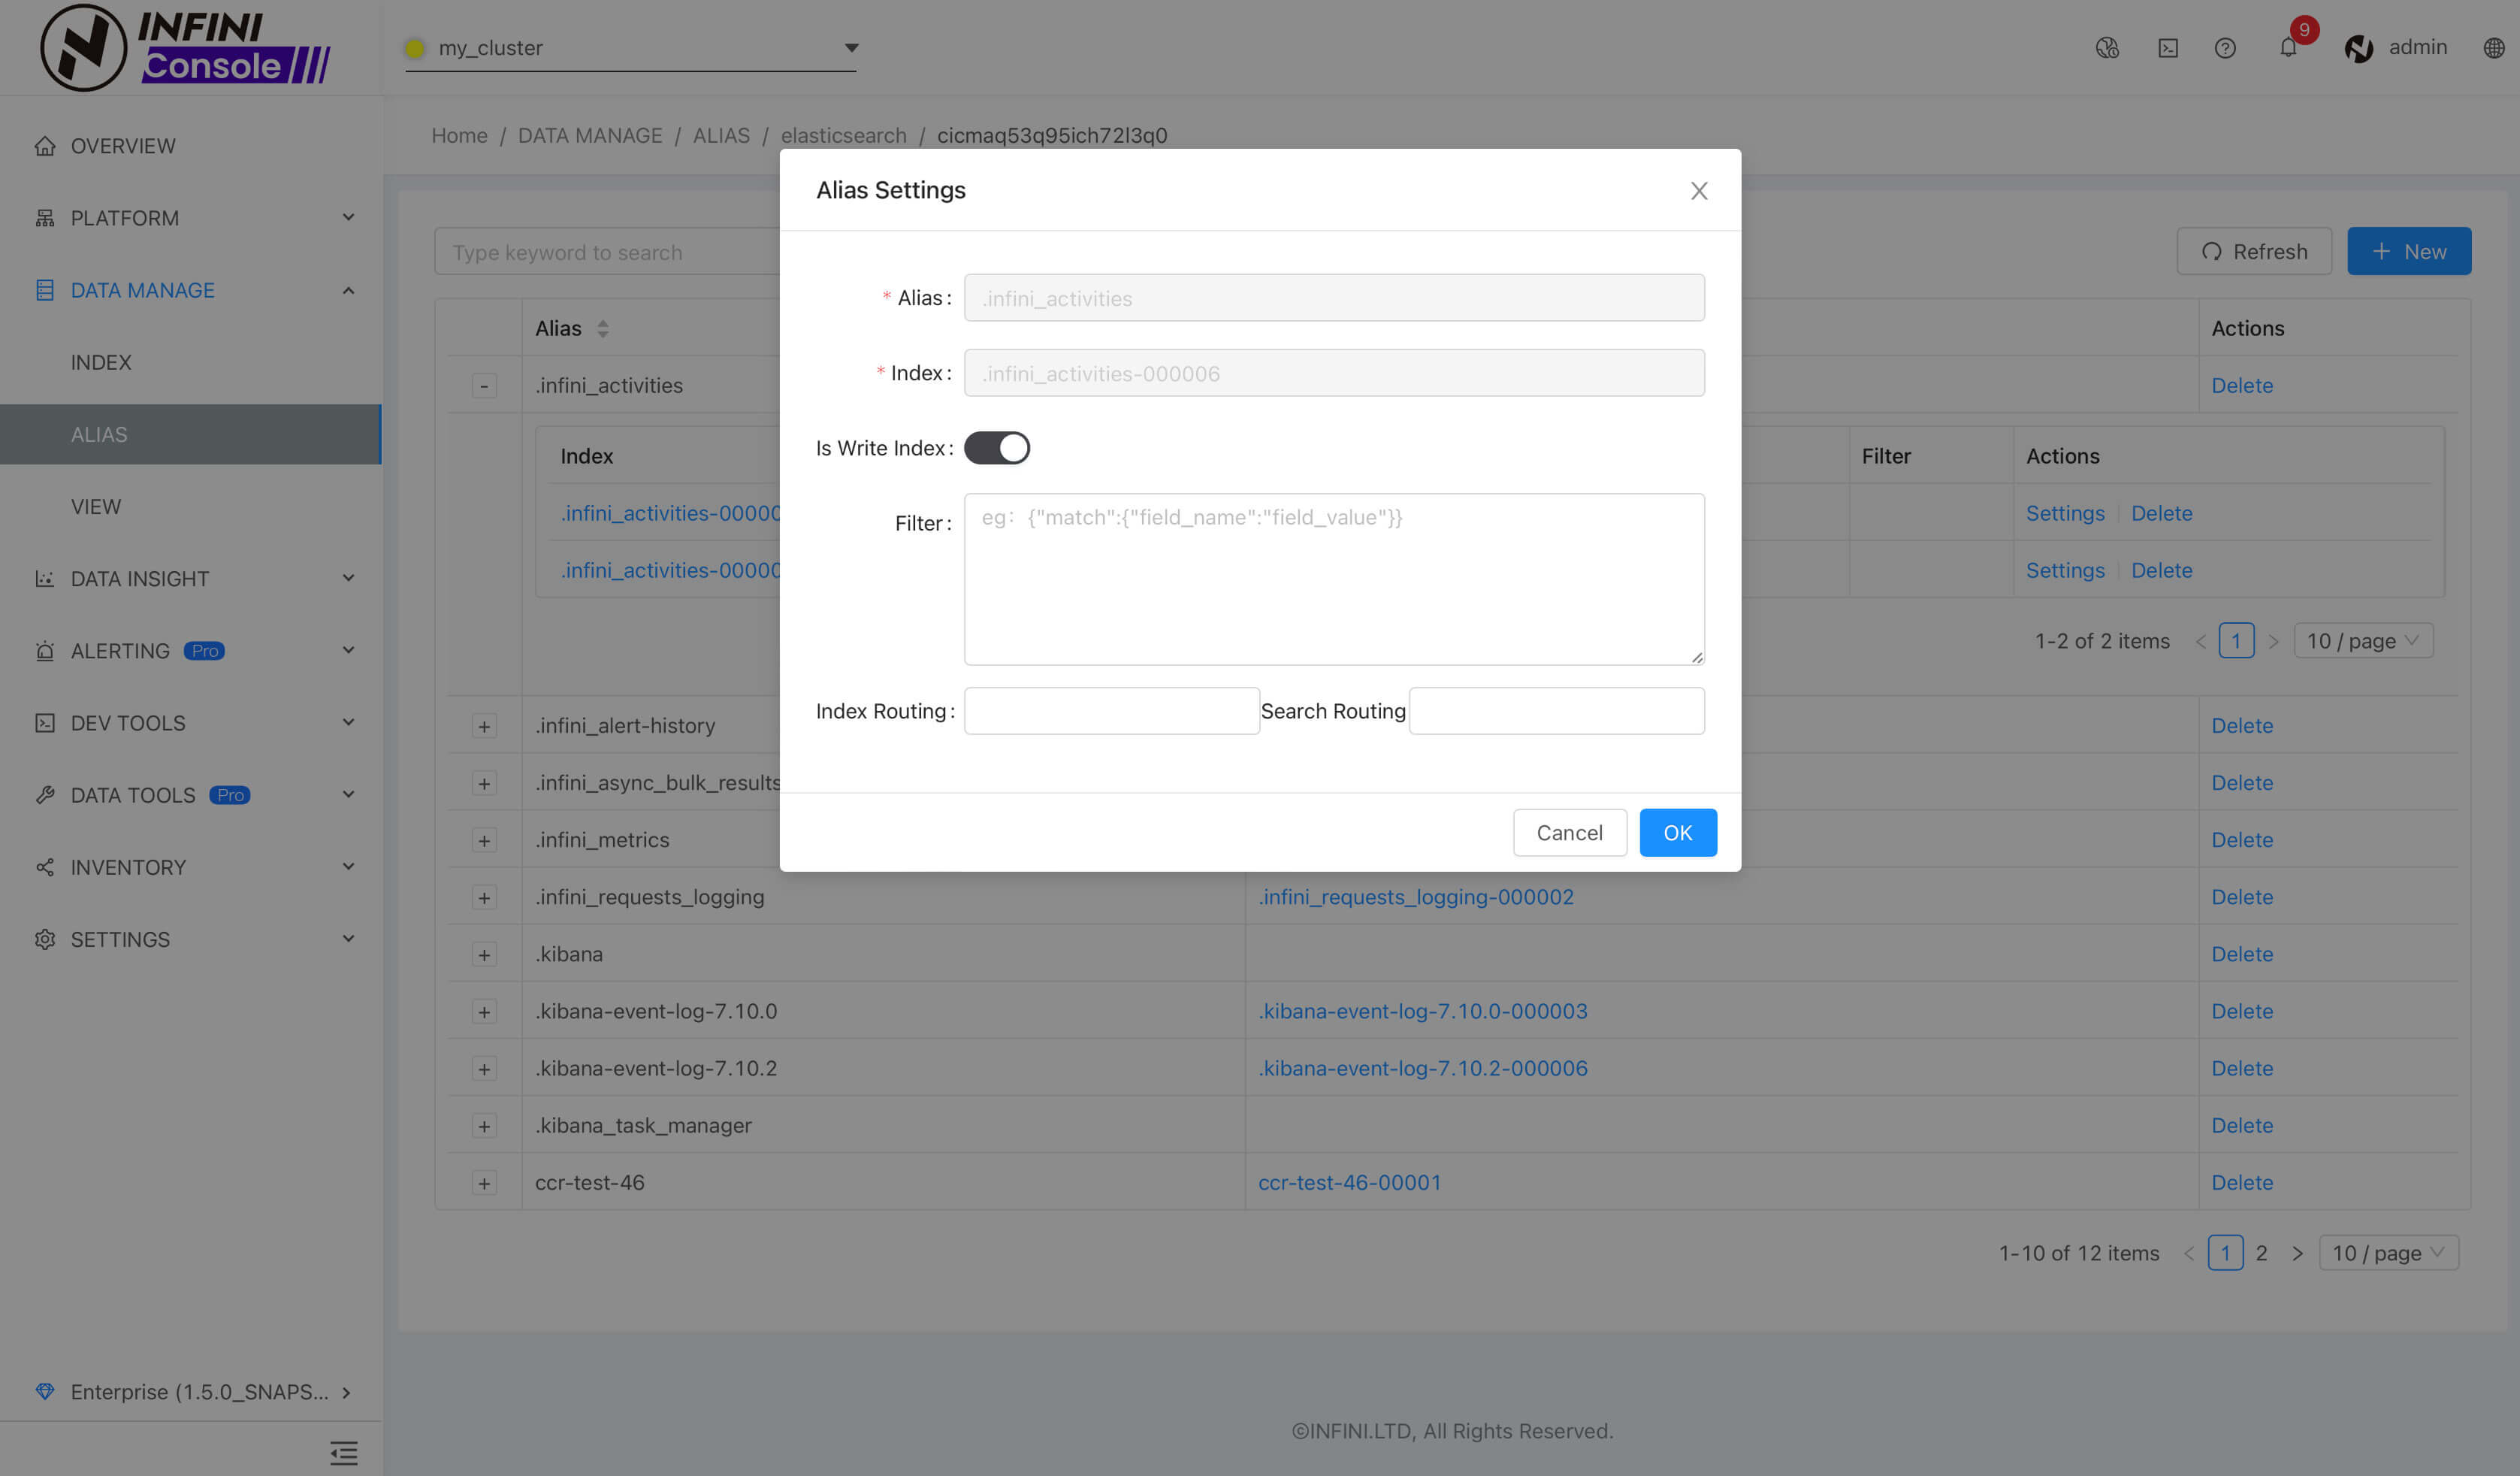
Task: Click page 2 pagination button
Action: tap(2262, 1251)
